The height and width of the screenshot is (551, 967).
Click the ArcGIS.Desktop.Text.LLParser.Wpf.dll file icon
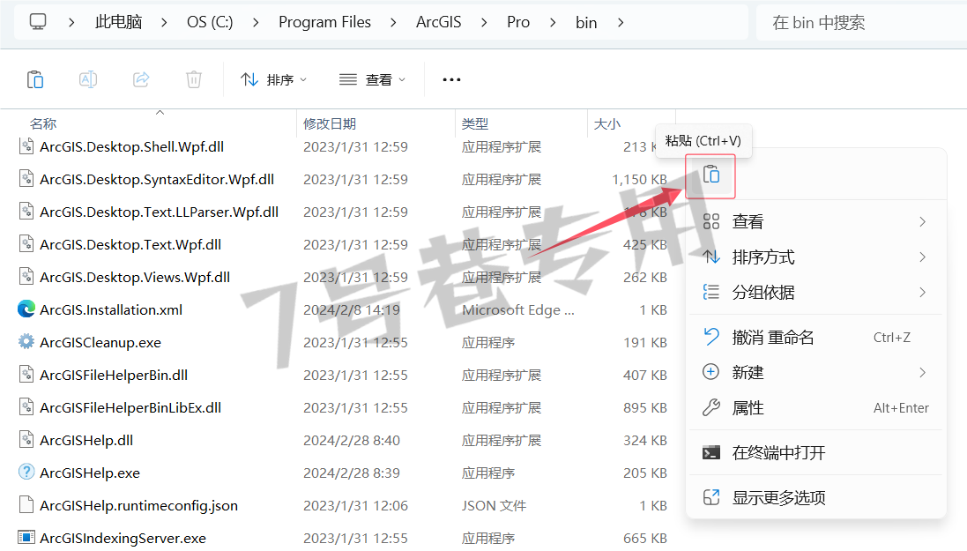click(26, 212)
